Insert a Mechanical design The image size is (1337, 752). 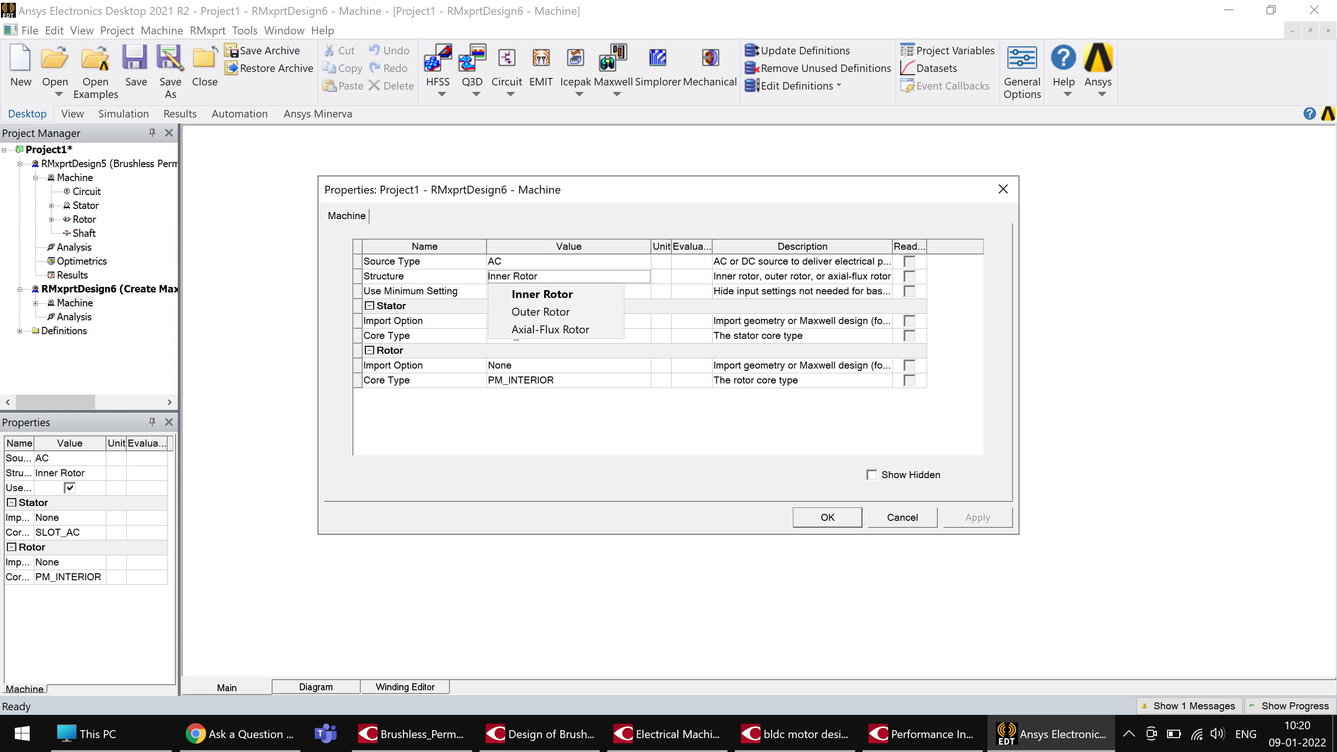coord(709,65)
